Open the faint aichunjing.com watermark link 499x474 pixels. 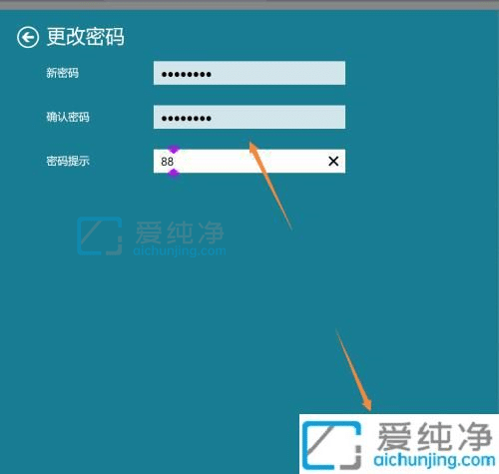pos(180,250)
